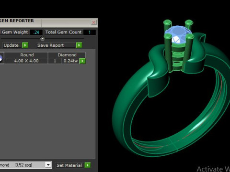The image size is (230, 172).
Task: Click the 0.24tw weight cell
Action: (70, 61)
